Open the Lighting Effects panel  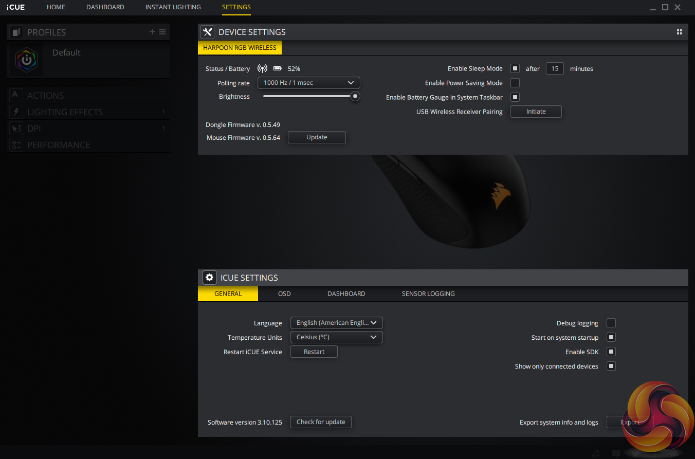point(65,112)
